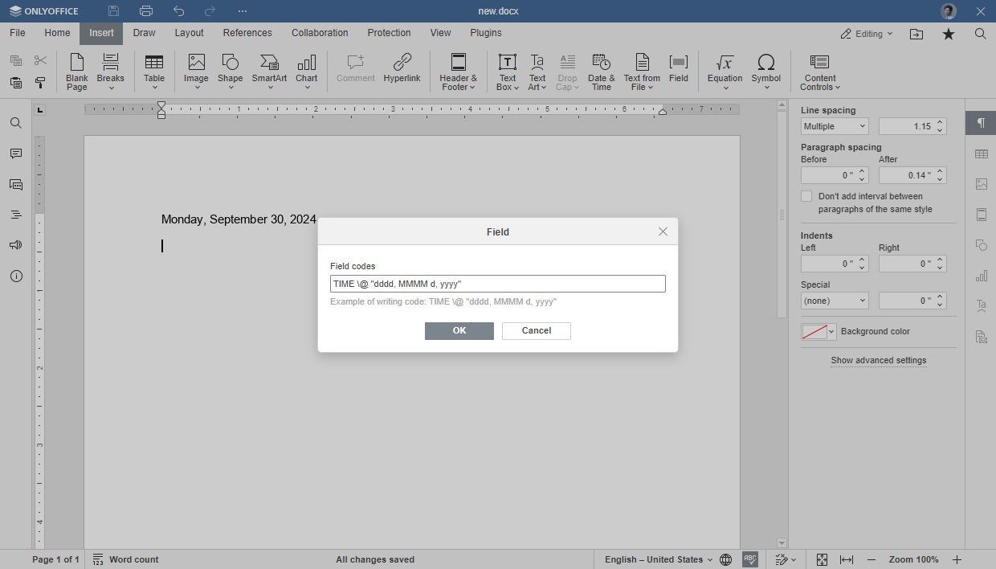Insert Text from File

pos(642,72)
